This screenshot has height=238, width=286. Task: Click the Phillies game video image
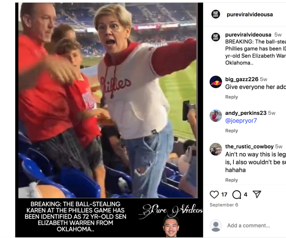pos(108,100)
